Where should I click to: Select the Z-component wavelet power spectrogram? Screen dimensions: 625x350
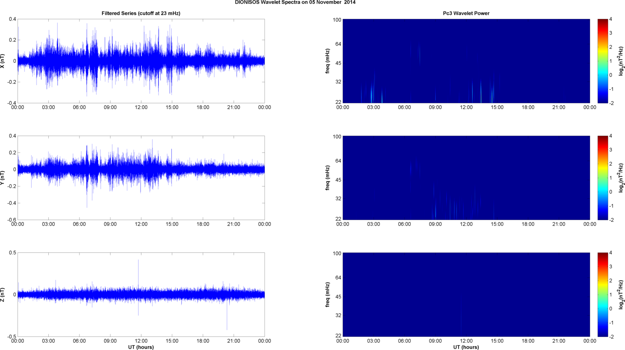pos(466,295)
